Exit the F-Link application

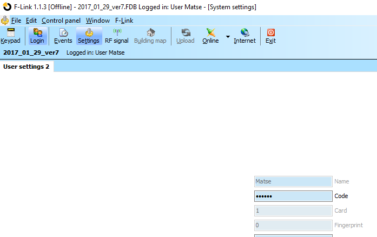point(270,36)
